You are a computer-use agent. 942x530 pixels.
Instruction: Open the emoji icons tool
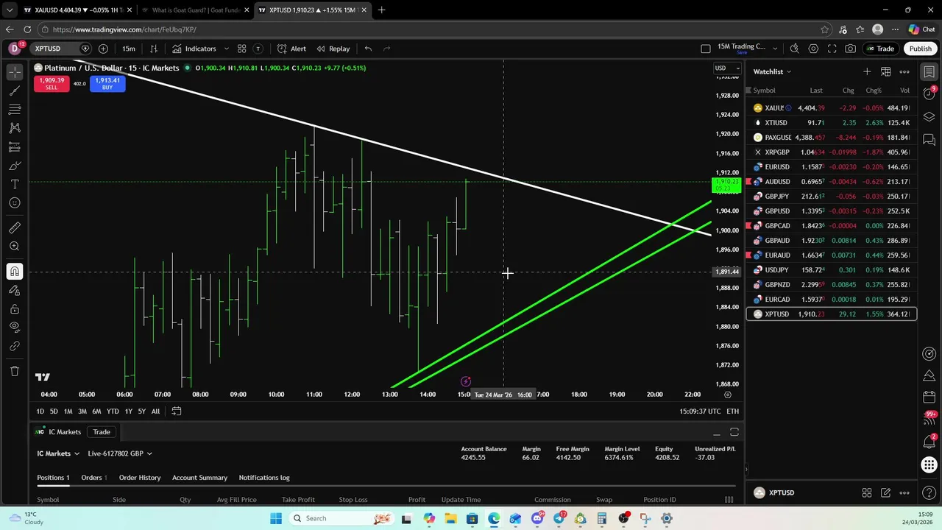(15, 202)
